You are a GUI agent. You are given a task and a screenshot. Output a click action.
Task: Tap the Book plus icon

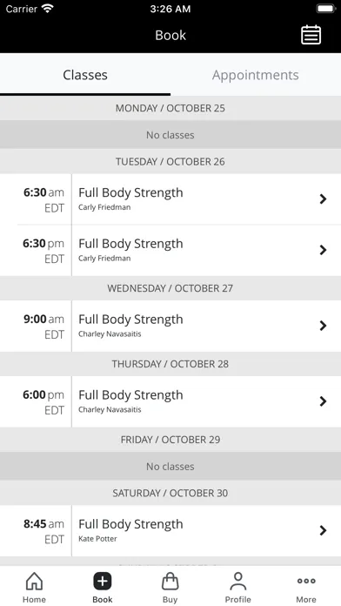[x=103, y=582]
